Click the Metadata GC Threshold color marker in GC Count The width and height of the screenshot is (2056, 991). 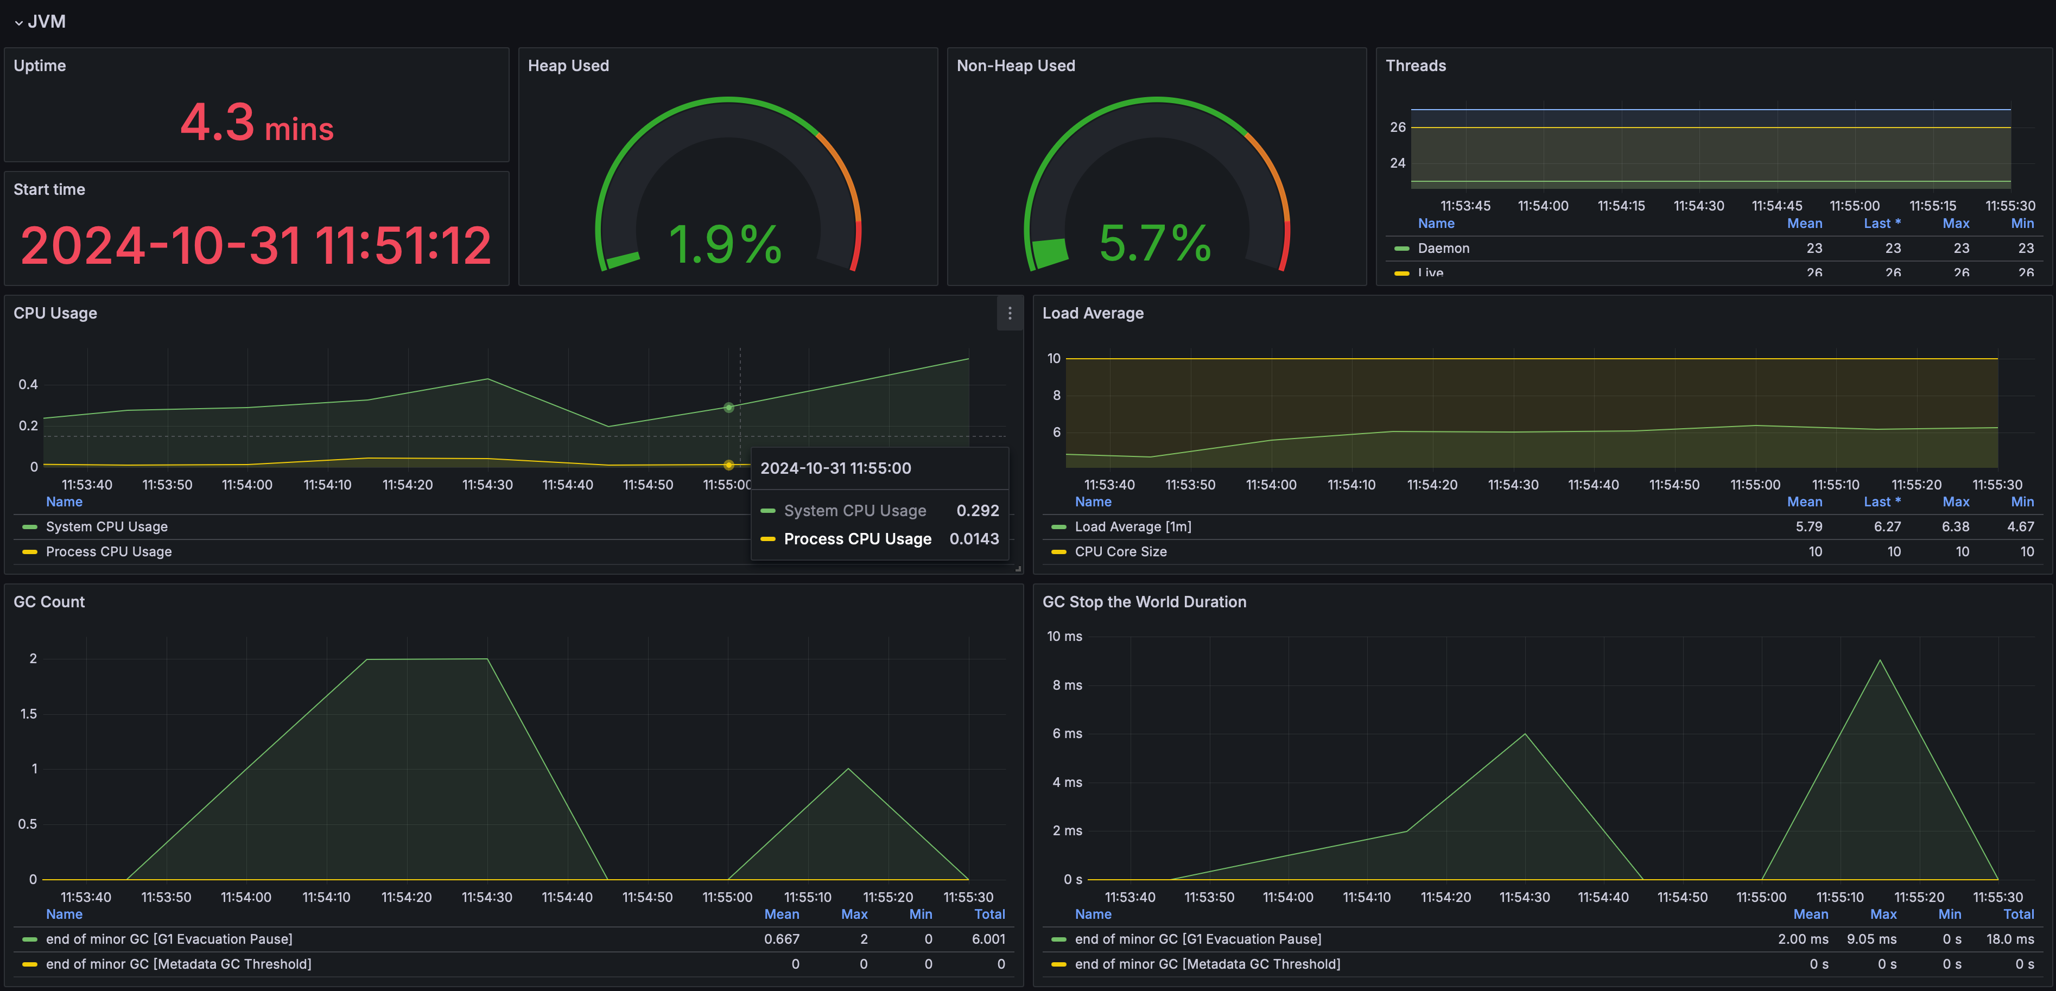click(29, 964)
